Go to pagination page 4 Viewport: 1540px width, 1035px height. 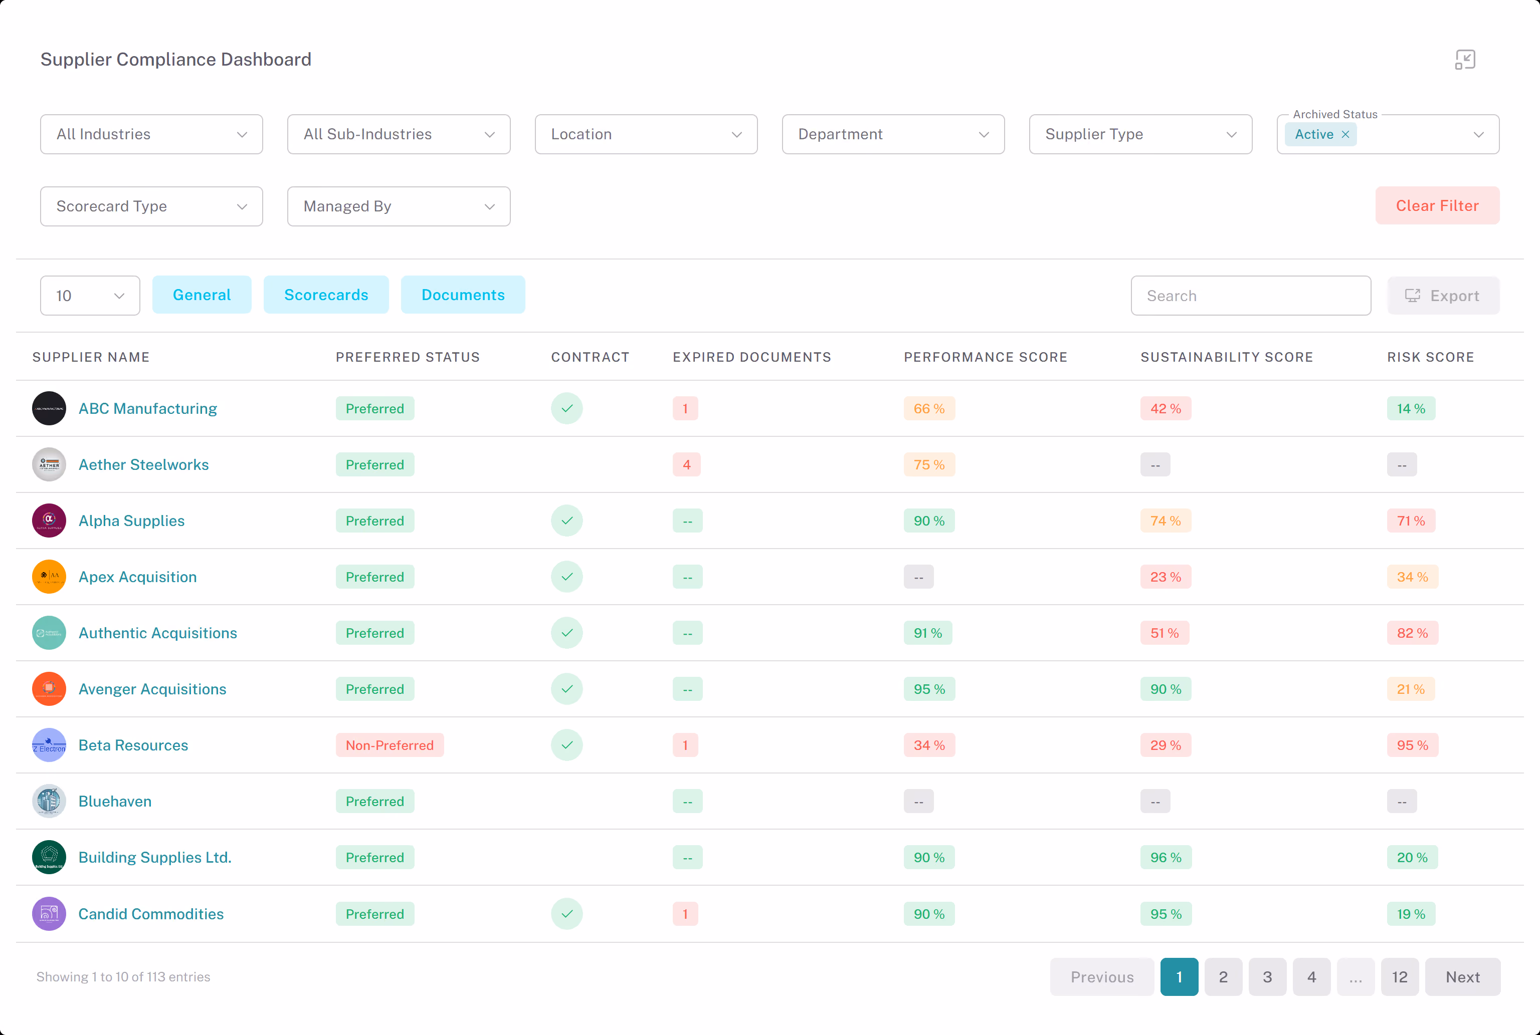pos(1311,977)
